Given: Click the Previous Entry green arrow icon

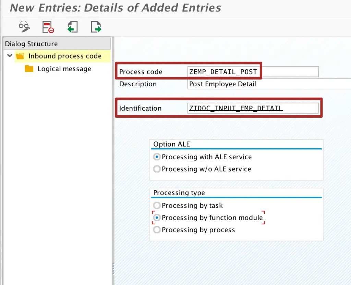Looking at the screenshot, I should pyautogui.click(x=72, y=27).
